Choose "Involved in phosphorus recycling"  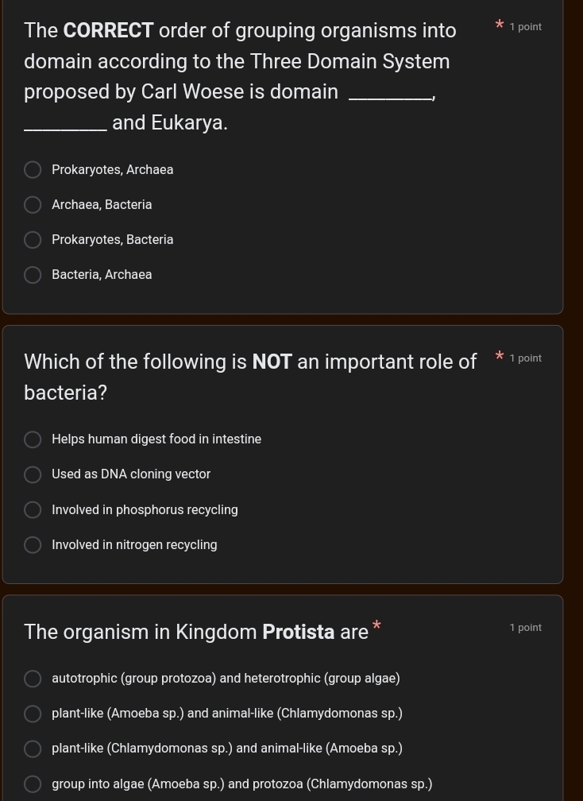click(x=33, y=509)
